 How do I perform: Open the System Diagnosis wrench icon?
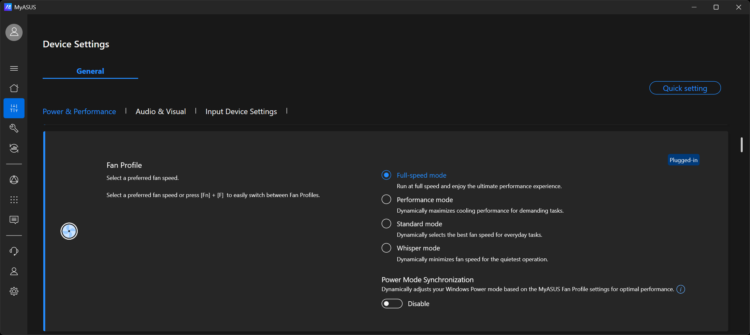[x=14, y=128]
